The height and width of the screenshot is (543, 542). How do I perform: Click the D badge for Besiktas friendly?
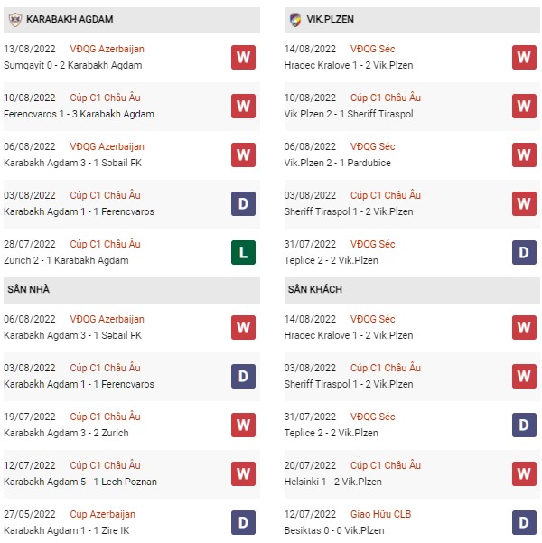pos(524,522)
